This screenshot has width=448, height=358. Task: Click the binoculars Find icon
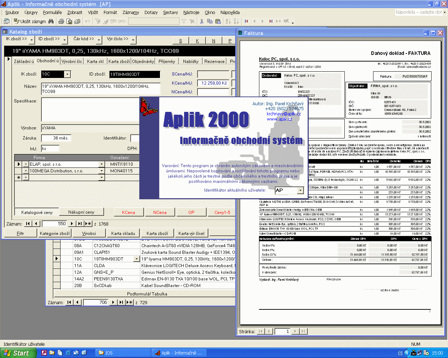pos(51,21)
